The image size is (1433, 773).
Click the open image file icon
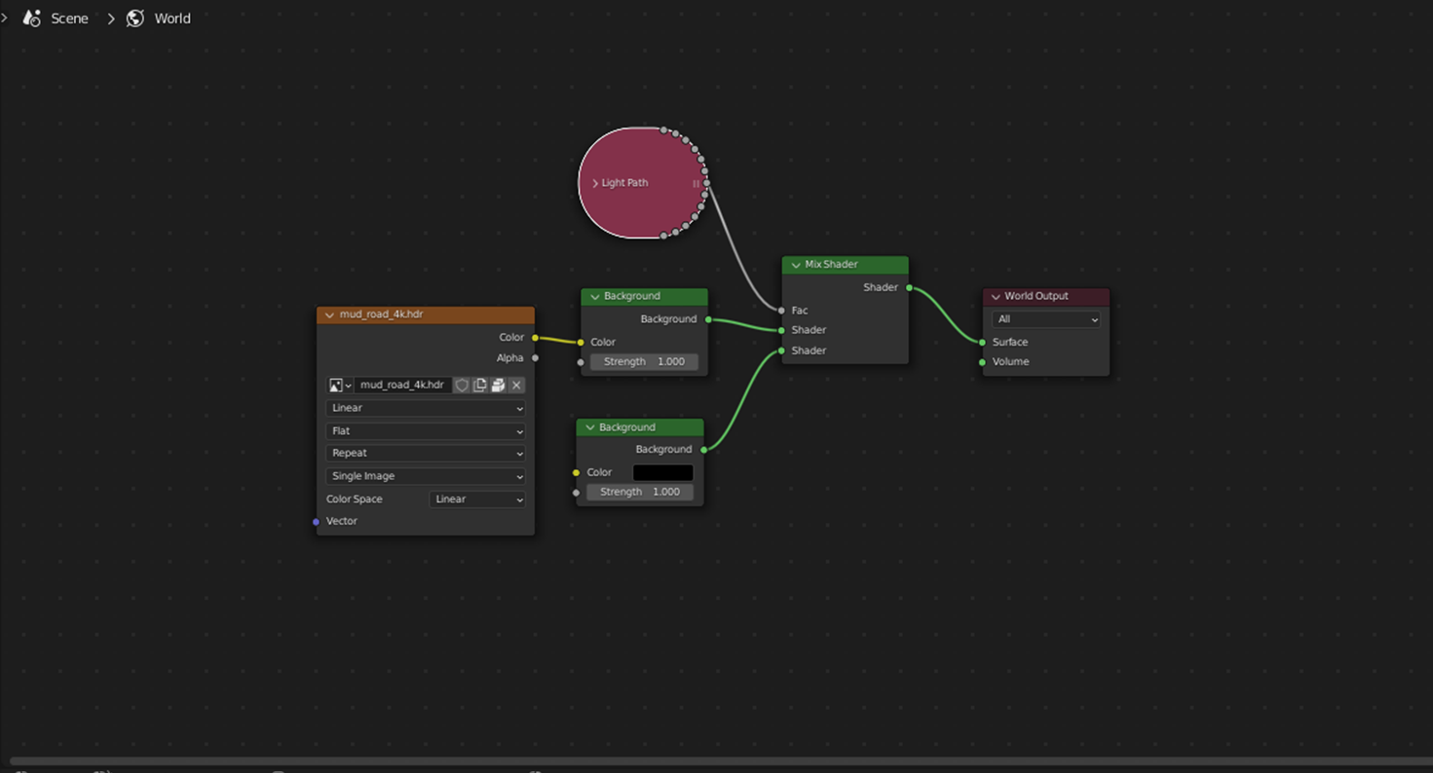pos(498,386)
